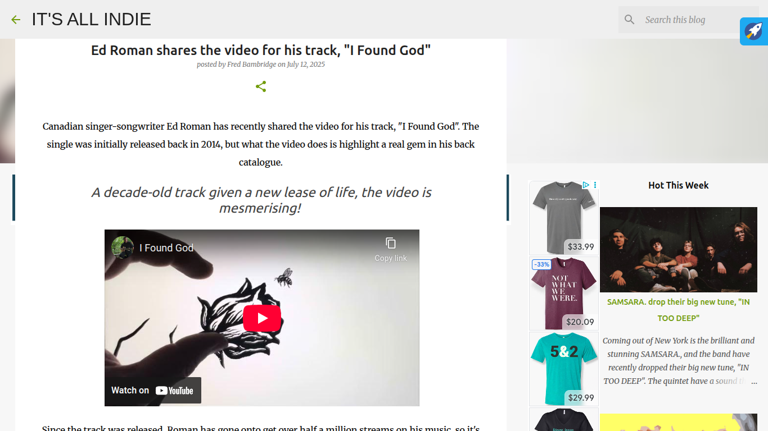Click the maroon NOT WHAT WE WERE shirt ad
The width and height of the screenshot is (768, 431).
[x=564, y=294]
